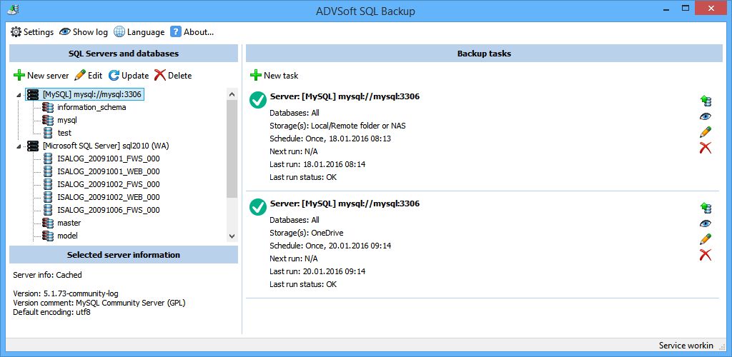Select ISALOG_20091002_FWS_000 database

click(109, 184)
